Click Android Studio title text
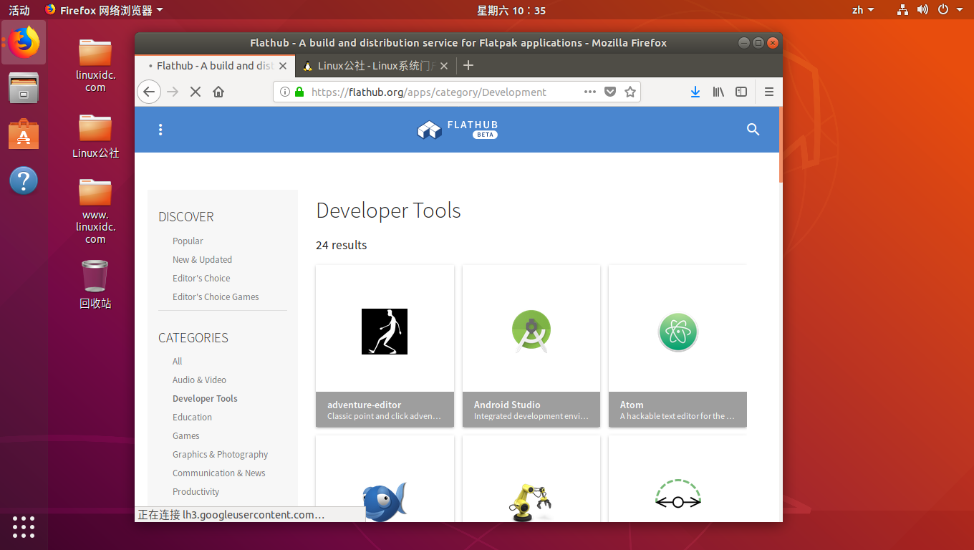This screenshot has height=550, width=974. (x=507, y=405)
